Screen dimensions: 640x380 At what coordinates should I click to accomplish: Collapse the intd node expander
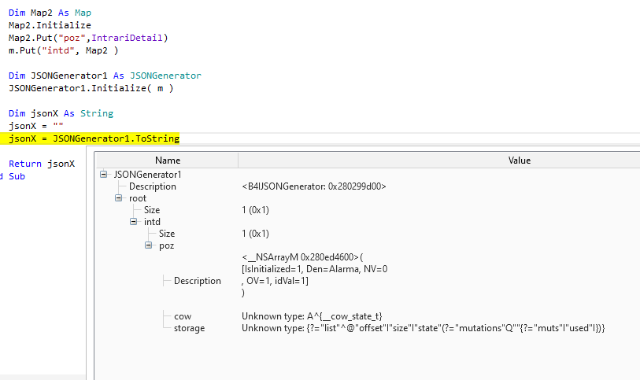[x=134, y=222]
